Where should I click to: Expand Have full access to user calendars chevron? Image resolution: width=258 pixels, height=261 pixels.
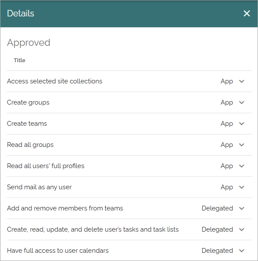pos(242,251)
